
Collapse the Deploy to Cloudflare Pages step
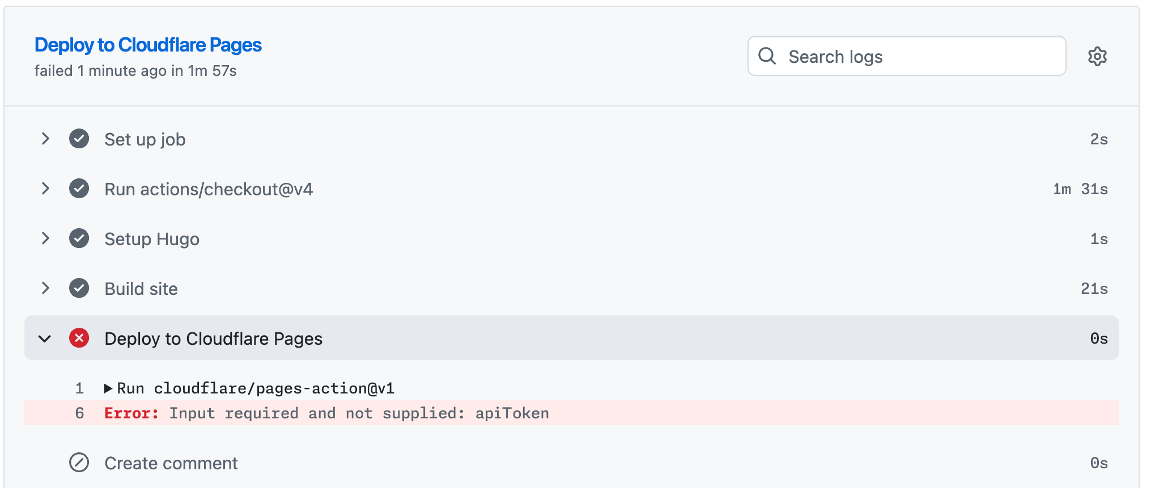pyautogui.click(x=45, y=339)
